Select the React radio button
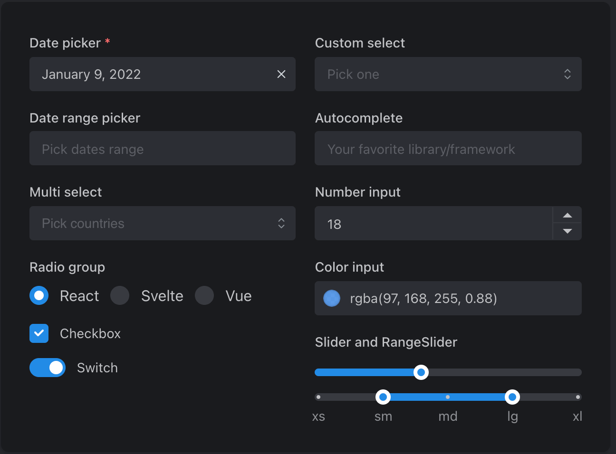This screenshot has width=616, height=454. tap(39, 295)
